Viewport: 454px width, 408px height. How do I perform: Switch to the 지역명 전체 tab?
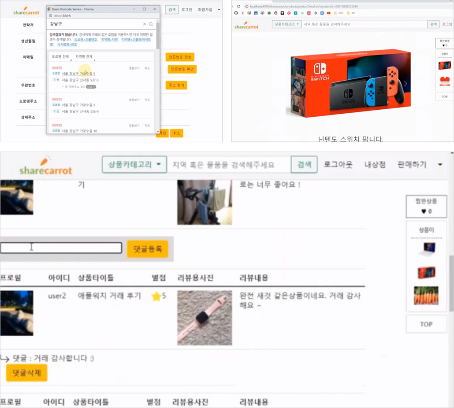pos(84,57)
